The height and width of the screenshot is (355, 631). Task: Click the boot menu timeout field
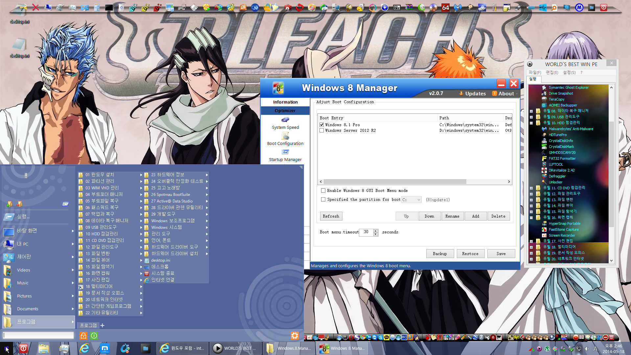tap(366, 232)
